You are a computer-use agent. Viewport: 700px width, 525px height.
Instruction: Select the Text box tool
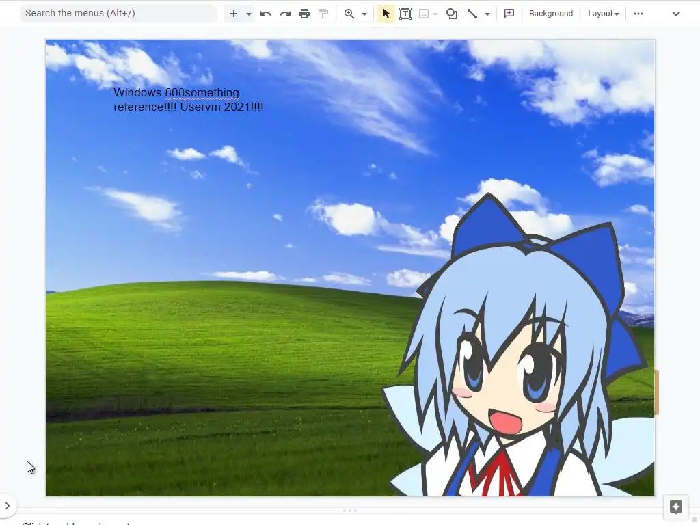pyautogui.click(x=405, y=14)
